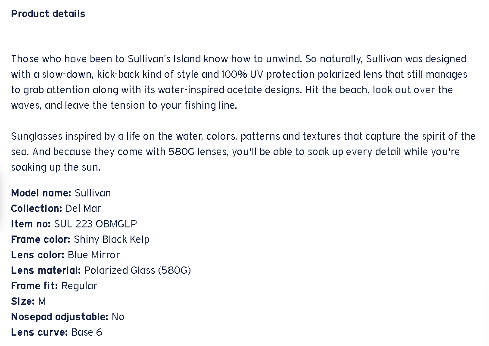Select the Size label
This screenshot has width=489, height=346.
click(23, 301)
